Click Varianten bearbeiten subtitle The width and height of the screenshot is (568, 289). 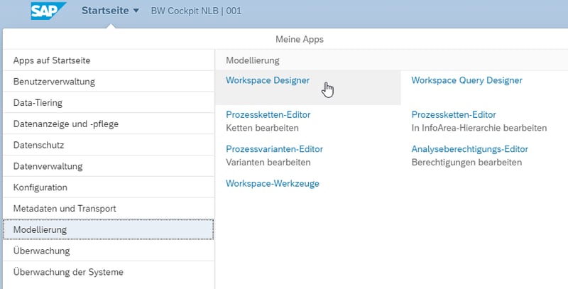[x=268, y=162]
